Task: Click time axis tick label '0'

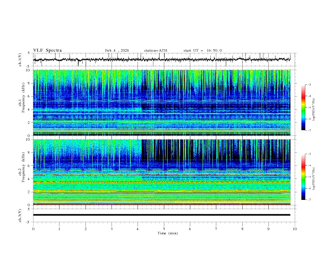Action: [33, 229]
